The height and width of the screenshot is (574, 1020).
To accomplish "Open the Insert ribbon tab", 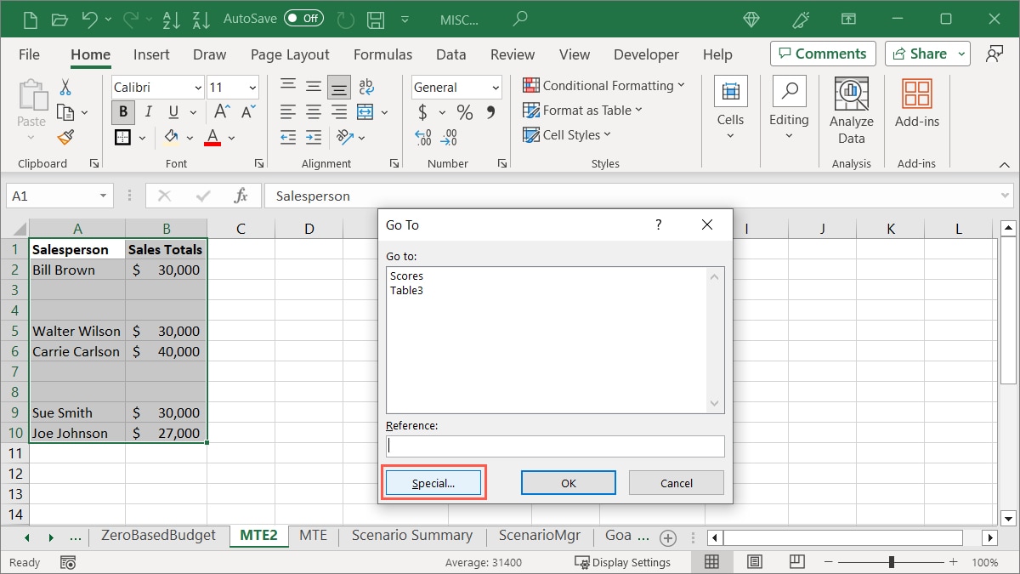I will coord(151,54).
